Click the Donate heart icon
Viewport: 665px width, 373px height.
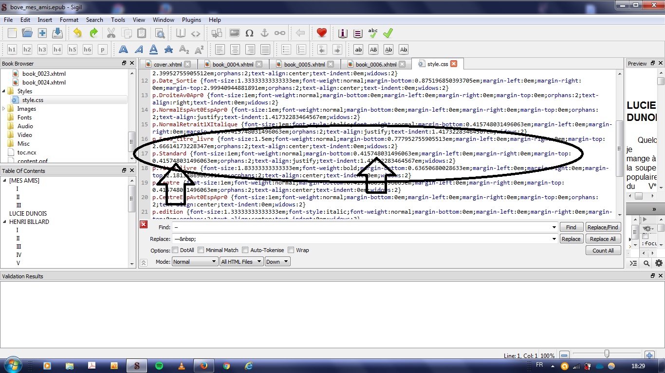tap(321, 33)
